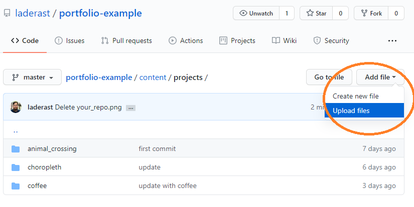
Task: Unwatch this repository
Action: coord(256,13)
